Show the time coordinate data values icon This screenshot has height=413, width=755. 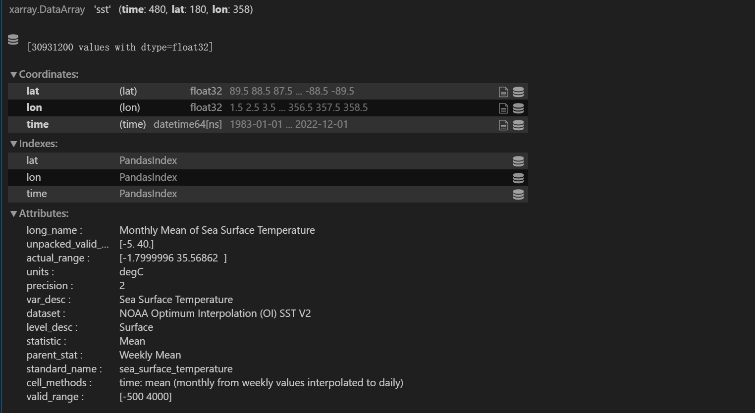(518, 125)
